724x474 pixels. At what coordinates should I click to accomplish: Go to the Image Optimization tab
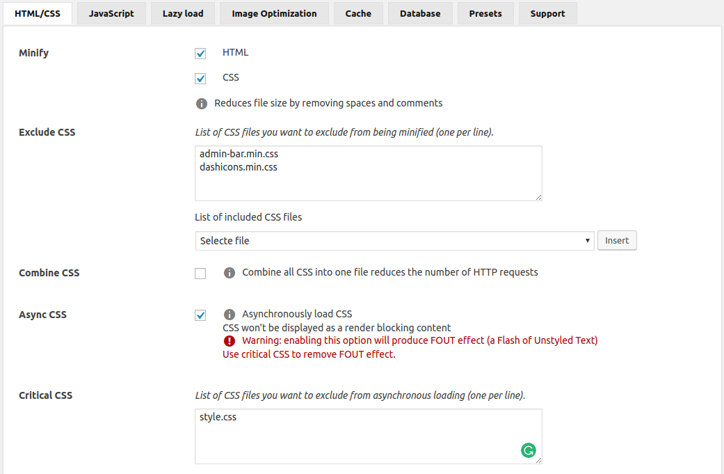point(274,13)
